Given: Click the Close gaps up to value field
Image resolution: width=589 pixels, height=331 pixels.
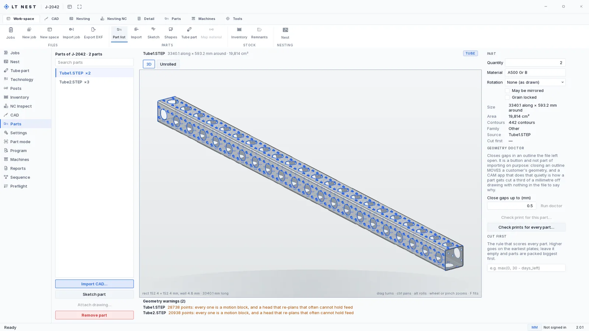Looking at the screenshot, I should [511, 206].
